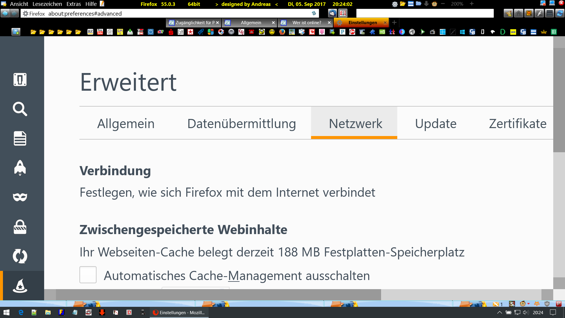Click the zoom-in plus control beside 200%
This screenshot has width=565, height=318.
tap(472, 4)
